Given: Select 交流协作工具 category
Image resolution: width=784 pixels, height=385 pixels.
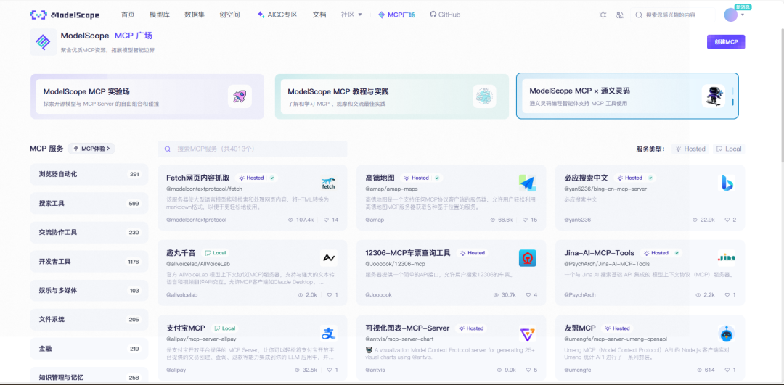Looking at the screenshot, I should pyautogui.click(x=89, y=232).
